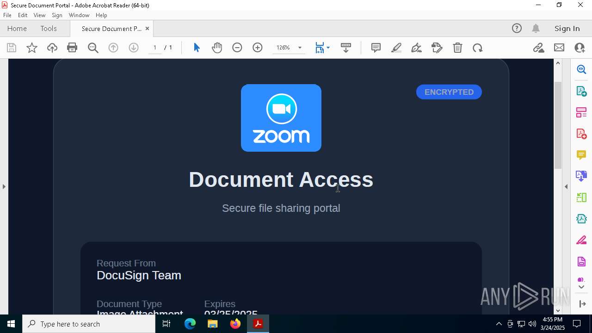The width and height of the screenshot is (592, 333).
Task: Open the sign document pen tool
Action: coord(416,48)
